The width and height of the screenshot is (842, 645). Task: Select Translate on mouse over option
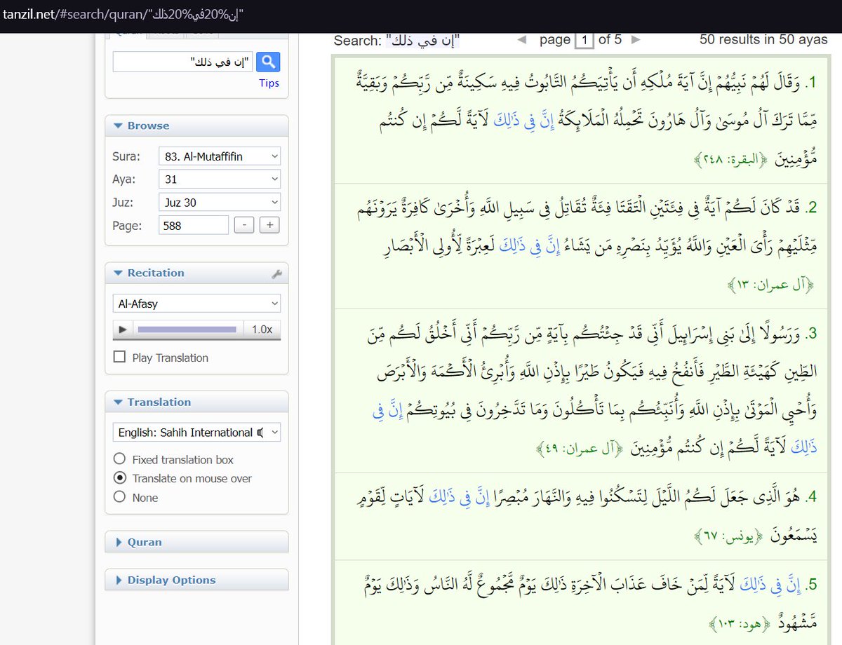(x=120, y=479)
